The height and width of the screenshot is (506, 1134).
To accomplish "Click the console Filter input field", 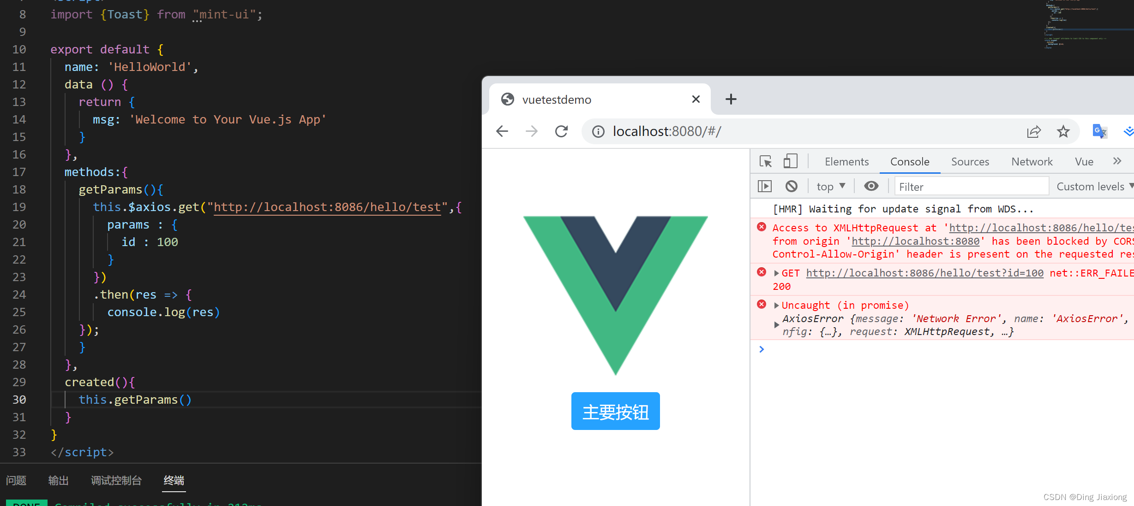I will (x=971, y=187).
